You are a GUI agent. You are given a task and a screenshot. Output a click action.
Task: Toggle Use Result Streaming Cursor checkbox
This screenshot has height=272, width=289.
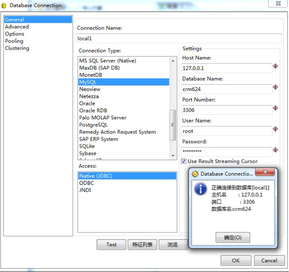(x=184, y=161)
